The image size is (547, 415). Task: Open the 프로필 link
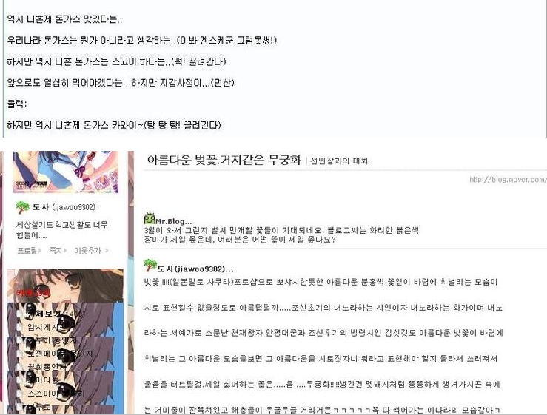(x=29, y=250)
